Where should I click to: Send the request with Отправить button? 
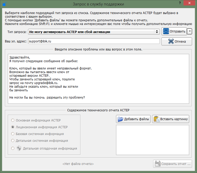[x=174, y=31]
